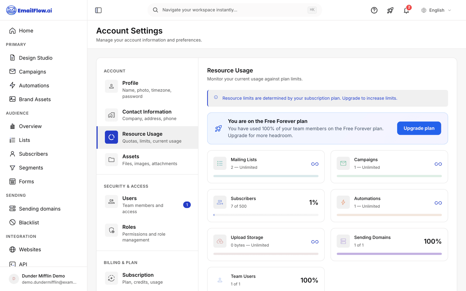Open Sending domains page from sidebar
Viewport: 466px width, 291px height.
tap(44, 209)
